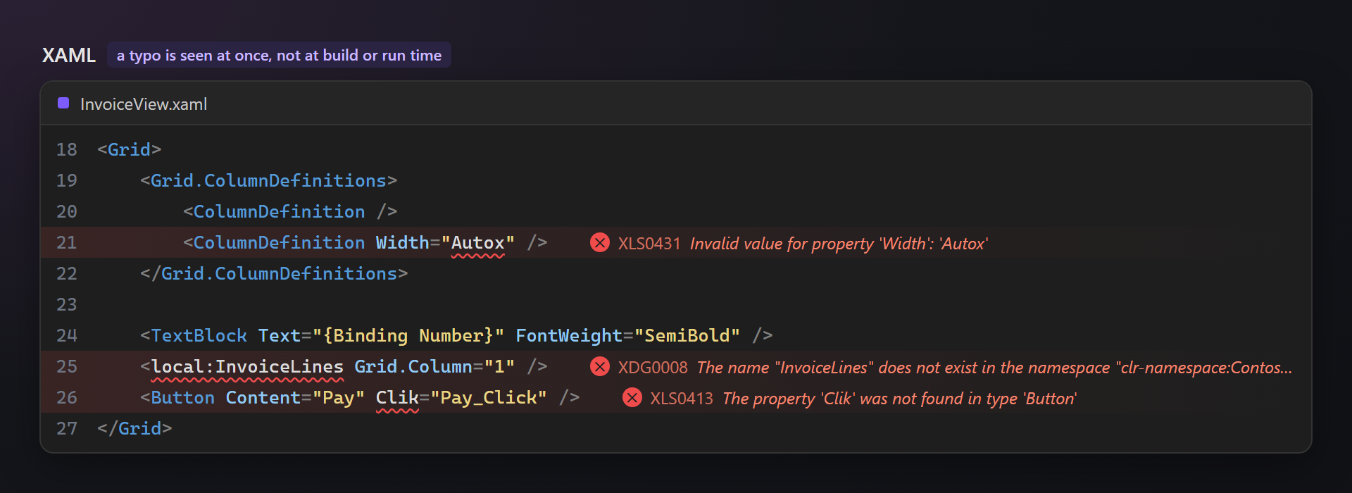1352x493 pixels.
Task: Click the error icon beside XDG0008
Action: (600, 367)
